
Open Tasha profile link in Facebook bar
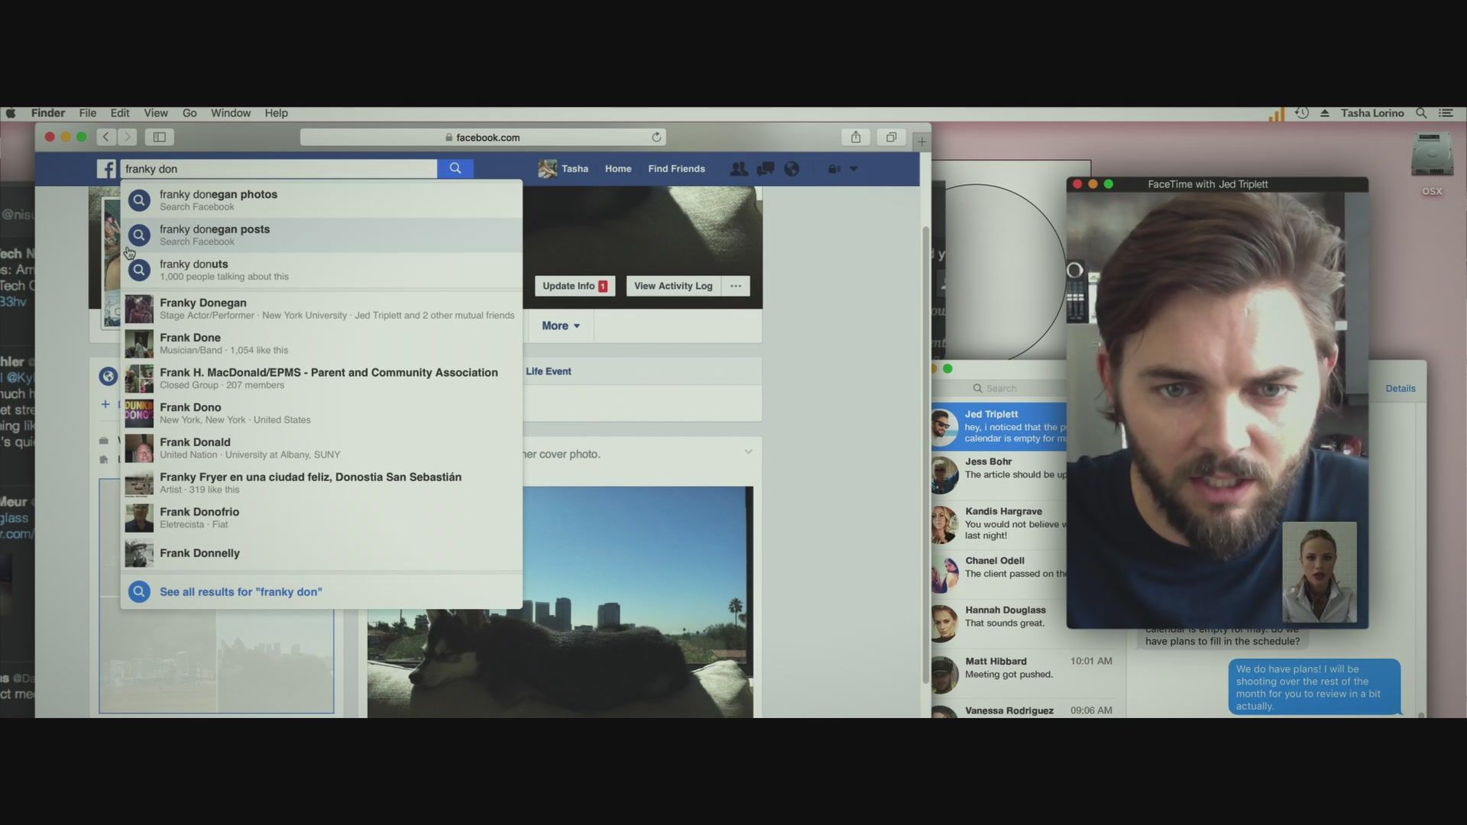(564, 169)
